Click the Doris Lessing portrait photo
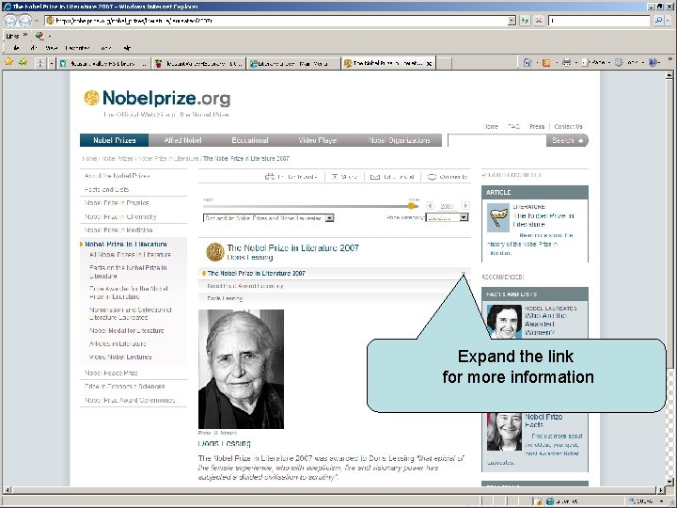The height and width of the screenshot is (508, 677). [x=241, y=369]
